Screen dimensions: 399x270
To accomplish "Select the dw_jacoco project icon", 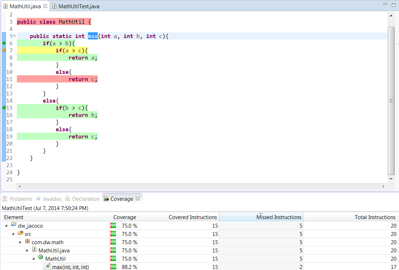I will pos(14,225).
